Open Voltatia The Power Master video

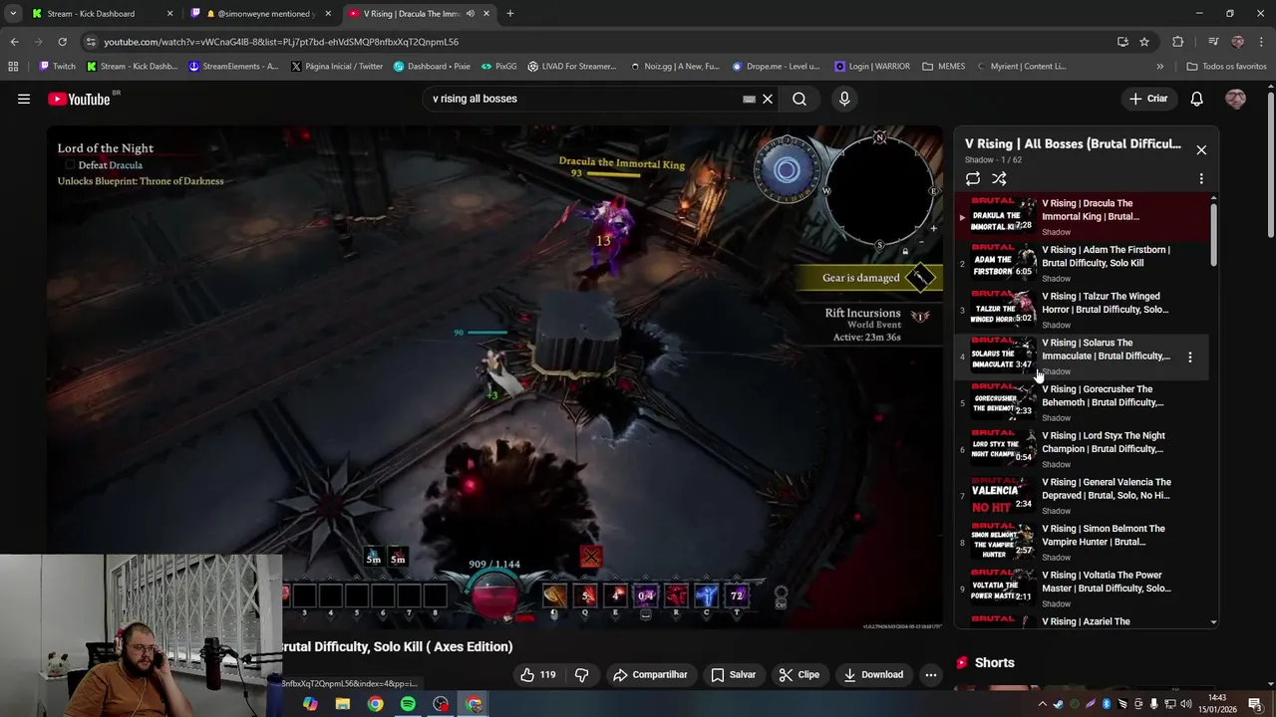pos(1083,589)
